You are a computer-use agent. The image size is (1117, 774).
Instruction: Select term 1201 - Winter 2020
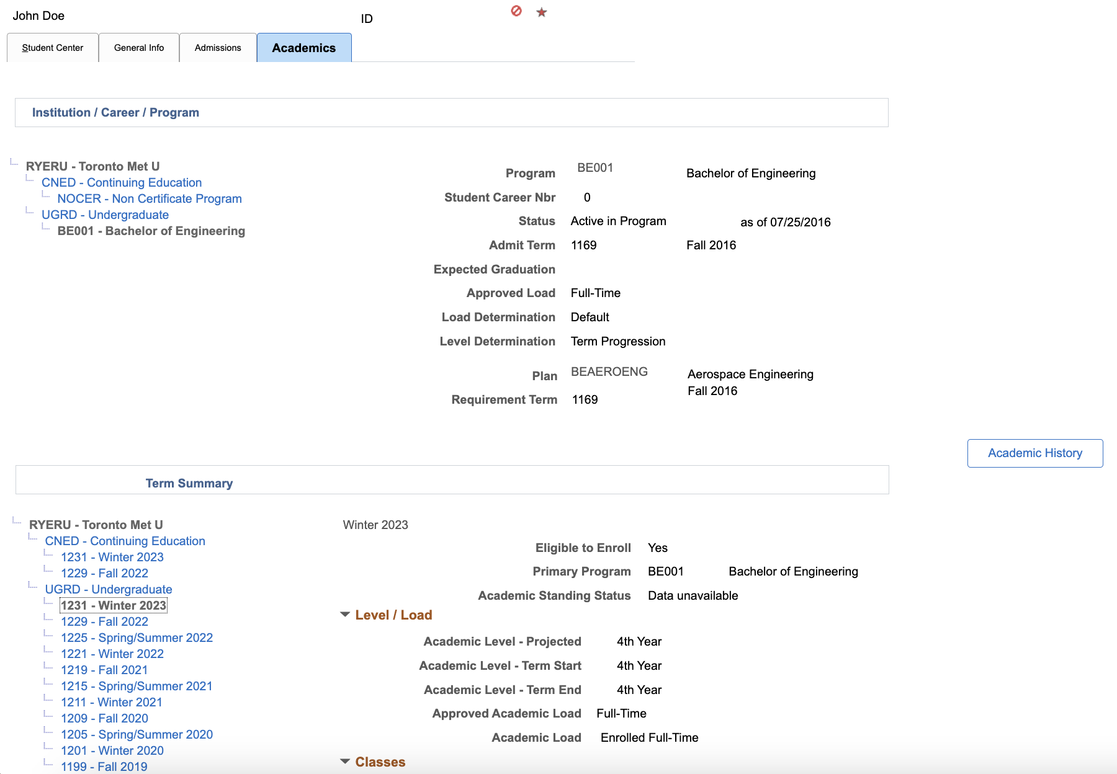(112, 750)
